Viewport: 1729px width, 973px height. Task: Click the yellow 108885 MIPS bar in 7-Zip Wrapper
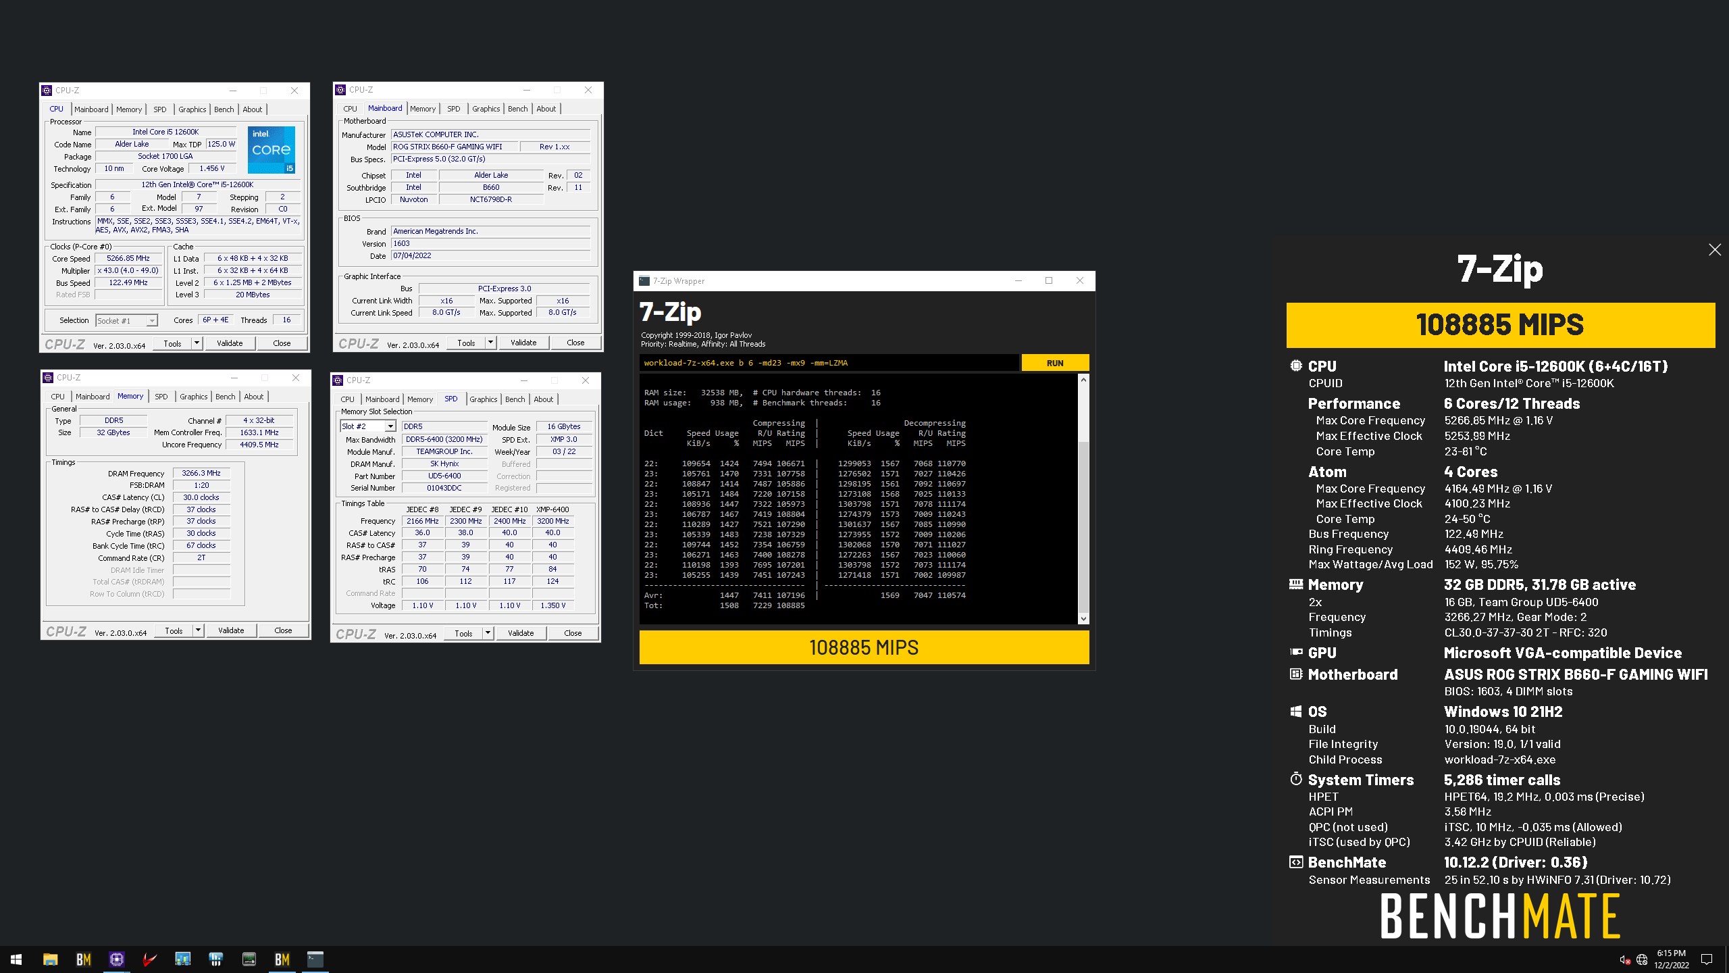864,647
